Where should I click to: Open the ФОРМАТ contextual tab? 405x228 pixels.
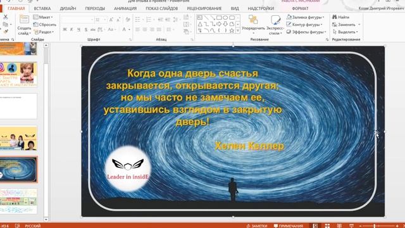tap(300, 8)
